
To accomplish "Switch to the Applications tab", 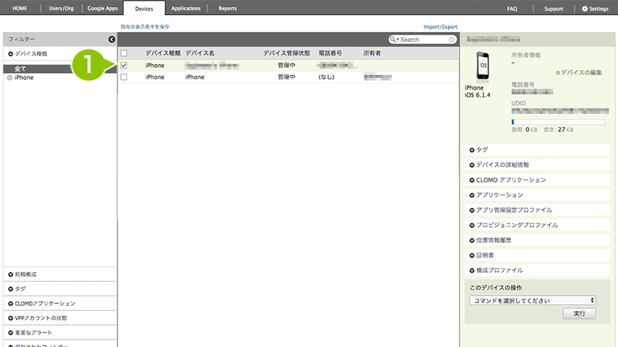I will click(186, 8).
